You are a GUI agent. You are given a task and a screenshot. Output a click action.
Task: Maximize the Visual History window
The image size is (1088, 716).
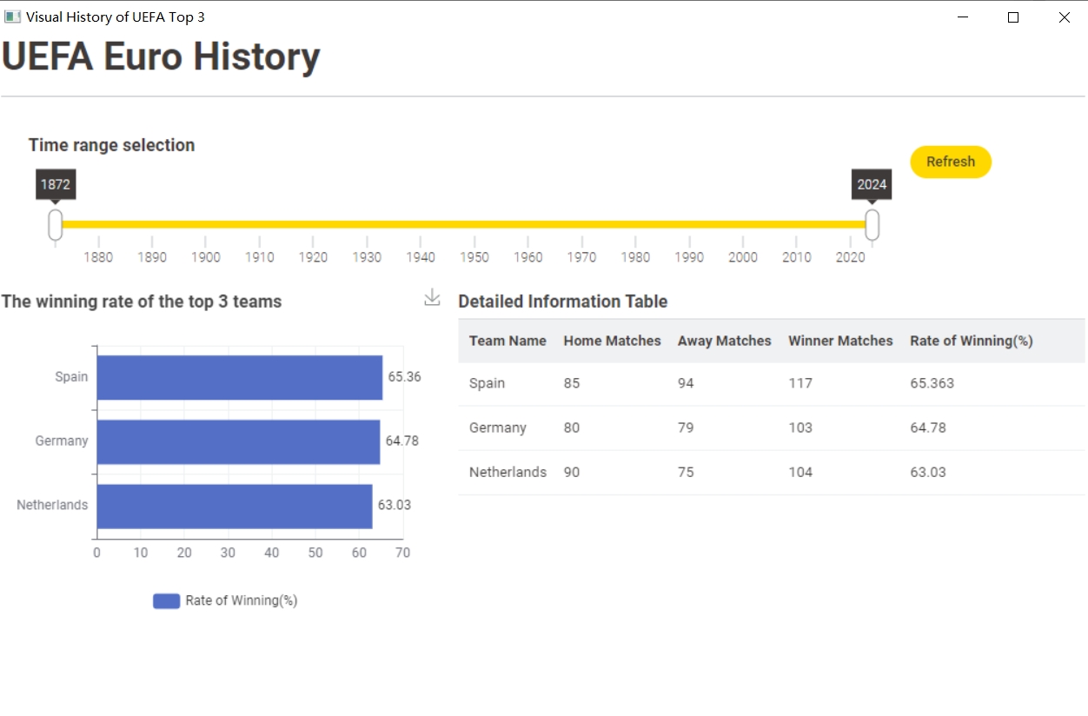coord(1012,17)
